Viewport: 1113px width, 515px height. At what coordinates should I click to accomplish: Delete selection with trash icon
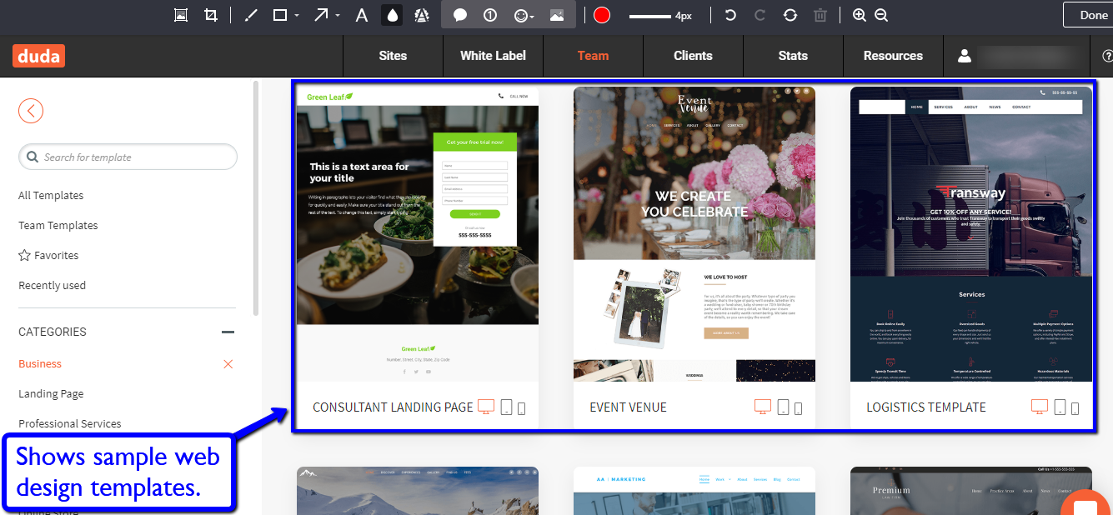tap(820, 15)
